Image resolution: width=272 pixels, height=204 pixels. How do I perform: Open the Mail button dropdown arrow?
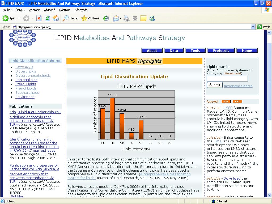120,18
